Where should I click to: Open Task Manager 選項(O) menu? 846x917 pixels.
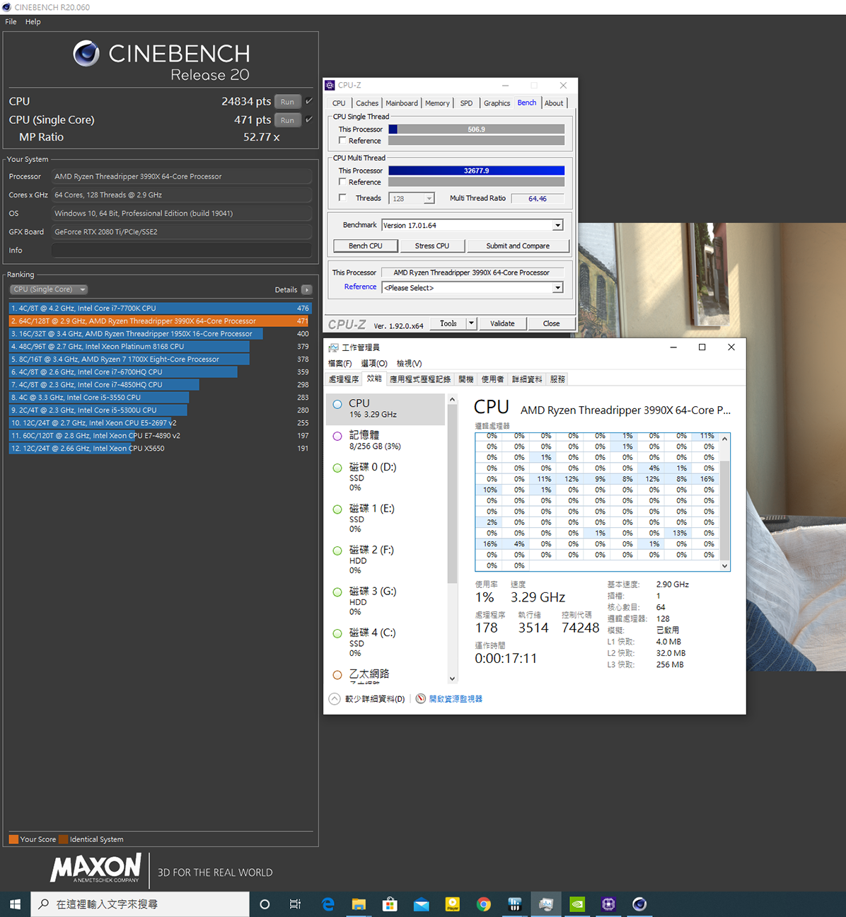(374, 364)
